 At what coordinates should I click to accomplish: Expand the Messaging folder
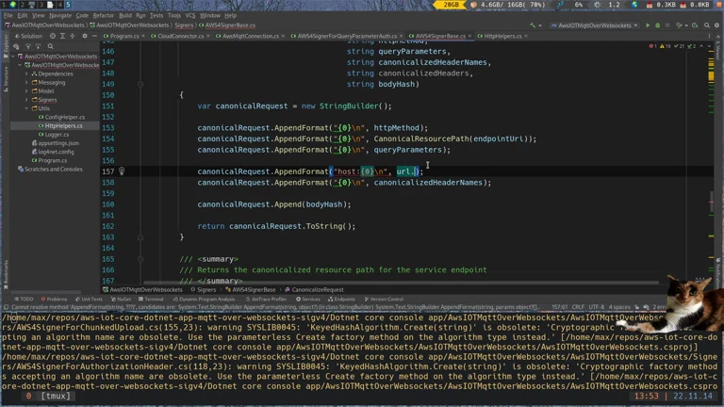(26, 83)
